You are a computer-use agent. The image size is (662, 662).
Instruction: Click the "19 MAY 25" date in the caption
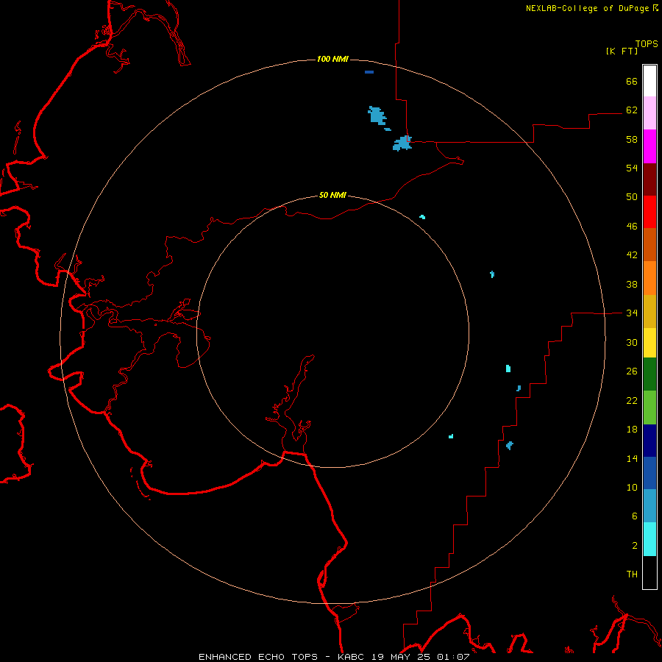point(401,657)
